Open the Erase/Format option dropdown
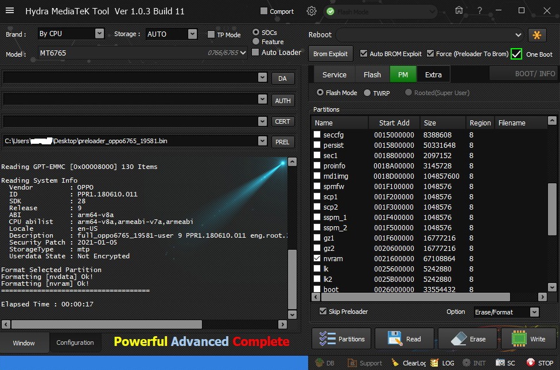 point(534,312)
